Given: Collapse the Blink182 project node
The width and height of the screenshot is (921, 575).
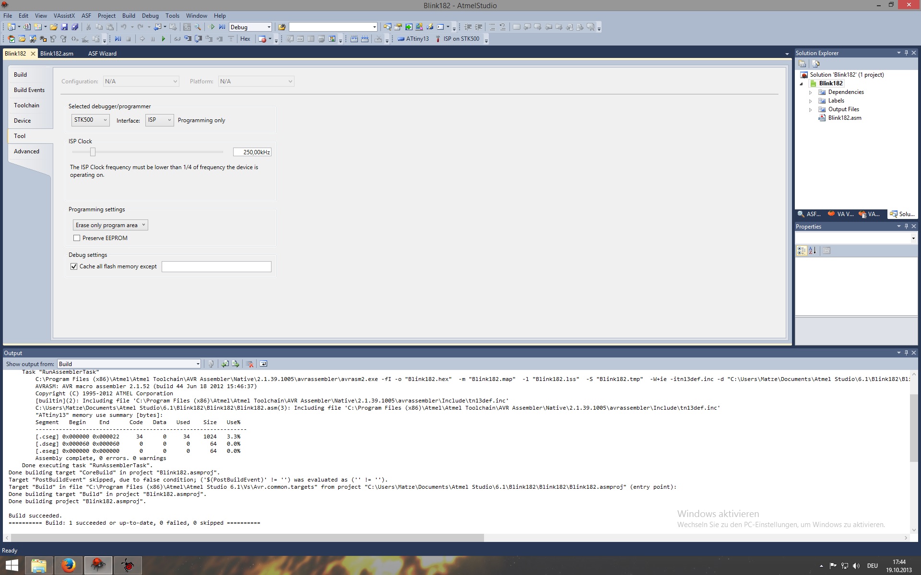Looking at the screenshot, I should (x=801, y=83).
